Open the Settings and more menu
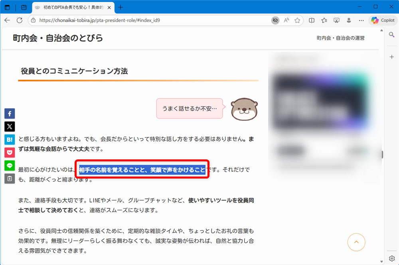399x265 pixels. coord(361,20)
